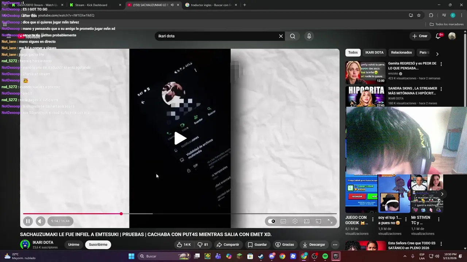Show next Shorts with the arrow
The width and height of the screenshot is (467, 262).
point(442,194)
